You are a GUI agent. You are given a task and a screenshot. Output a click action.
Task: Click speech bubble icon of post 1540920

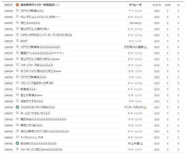[17, 95]
